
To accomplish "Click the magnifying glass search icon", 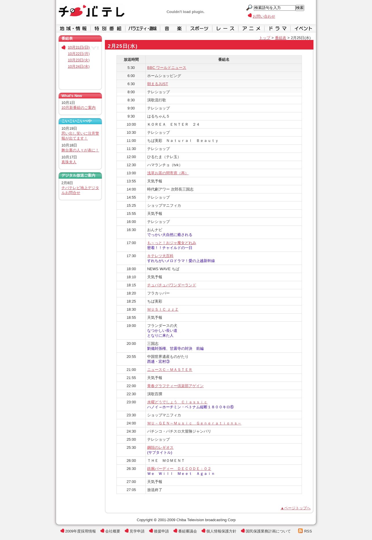I will (x=249, y=8).
